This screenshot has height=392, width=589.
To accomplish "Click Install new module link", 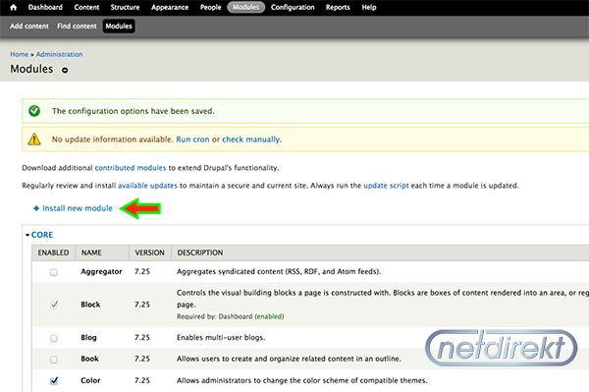I will 78,208.
